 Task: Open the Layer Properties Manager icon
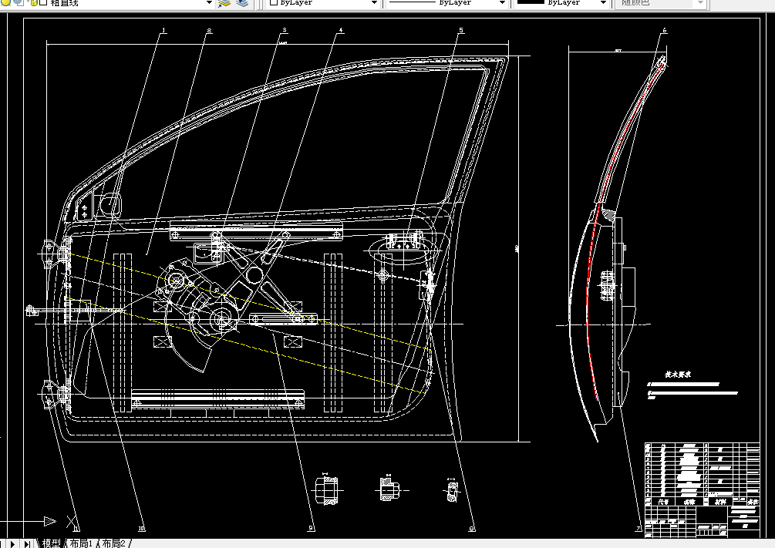(224, 3)
